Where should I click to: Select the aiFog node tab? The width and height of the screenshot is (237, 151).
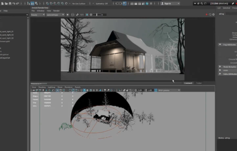(221, 14)
